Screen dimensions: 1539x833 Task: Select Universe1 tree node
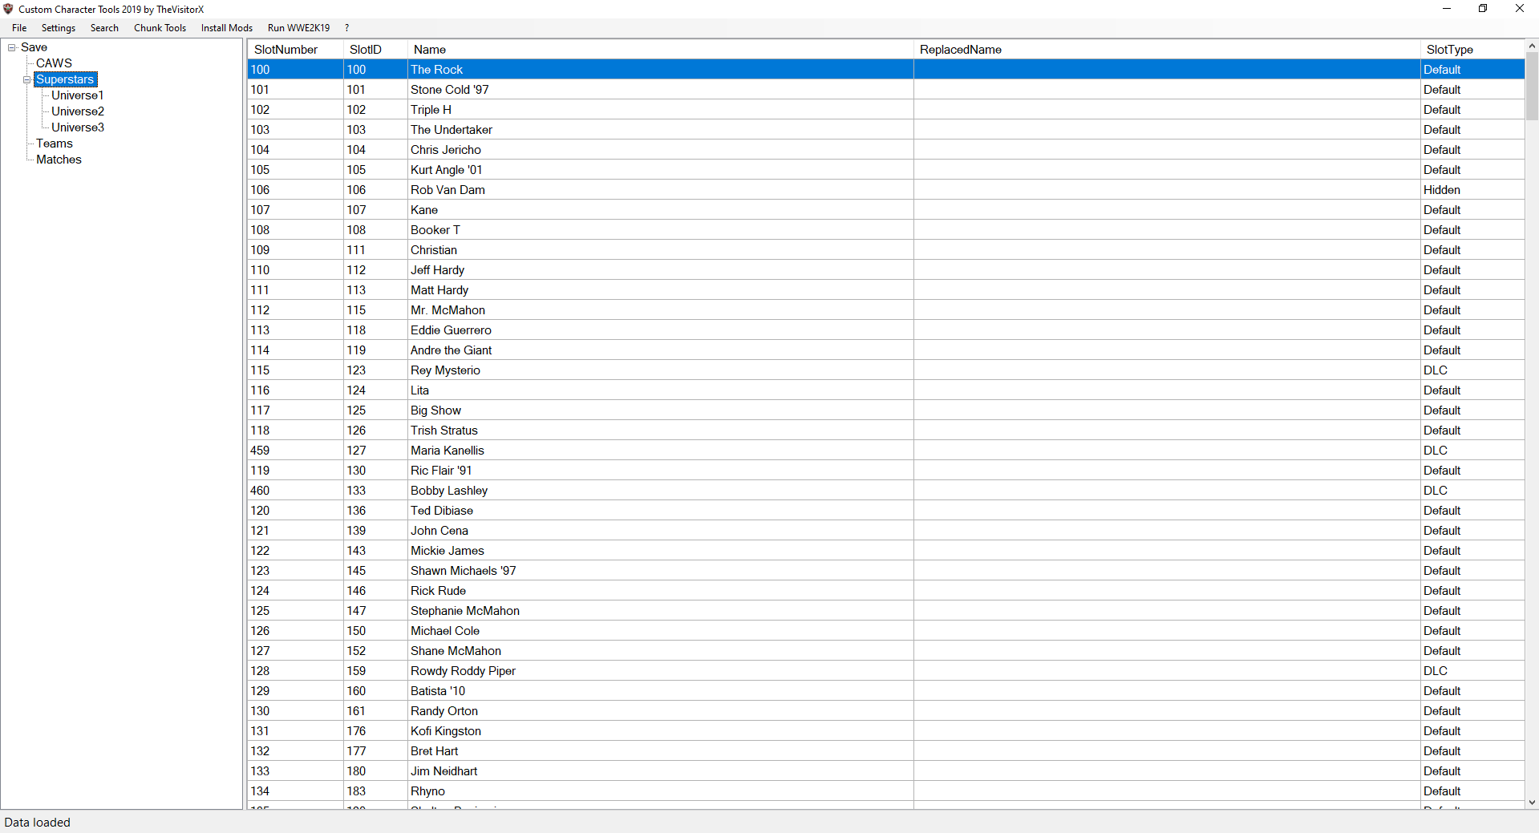(x=78, y=95)
